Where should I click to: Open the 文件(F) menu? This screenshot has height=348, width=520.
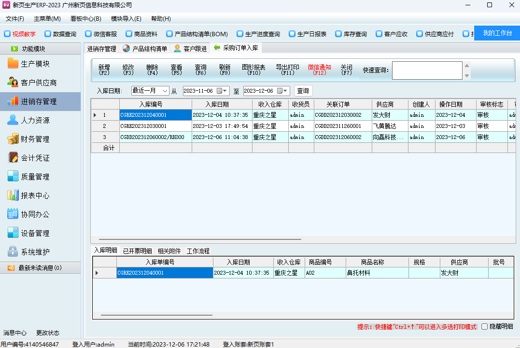click(x=15, y=18)
